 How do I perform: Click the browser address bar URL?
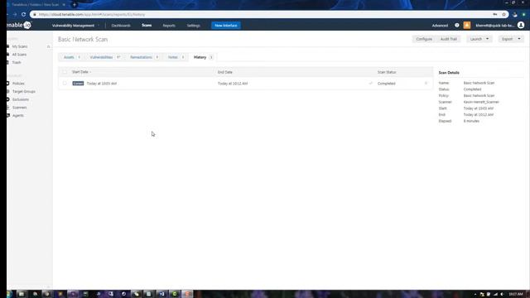[92, 15]
